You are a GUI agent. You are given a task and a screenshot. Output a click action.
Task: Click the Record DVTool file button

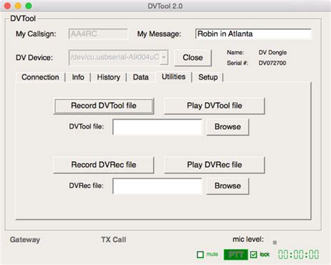pos(103,106)
